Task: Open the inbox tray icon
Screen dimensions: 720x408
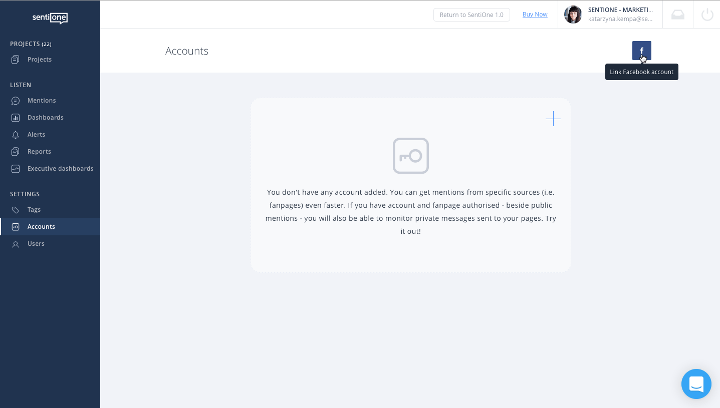Action: 677,15
